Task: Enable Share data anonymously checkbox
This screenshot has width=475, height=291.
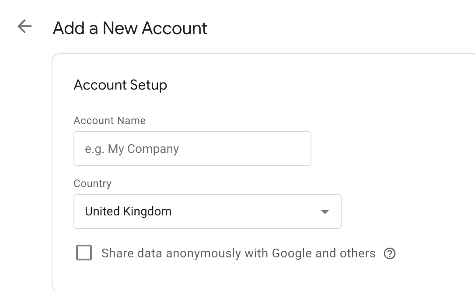Action: [84, 253]
